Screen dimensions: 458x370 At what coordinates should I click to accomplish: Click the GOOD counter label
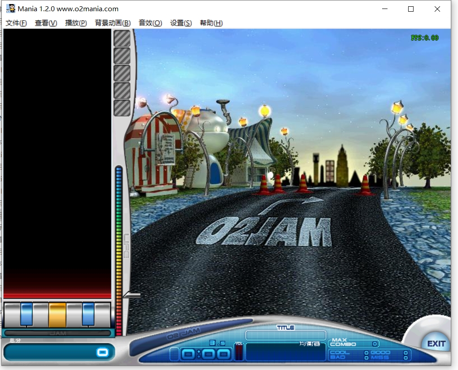coord(380,352)
